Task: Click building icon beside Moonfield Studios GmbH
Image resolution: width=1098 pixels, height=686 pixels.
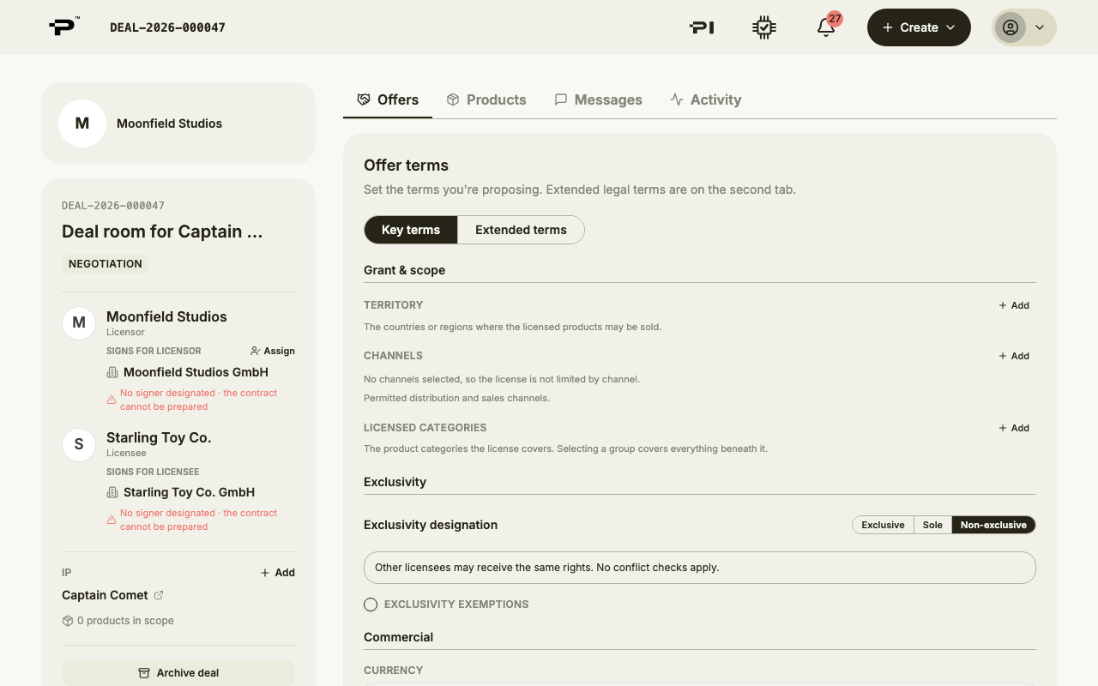Action: coord(112,372)
